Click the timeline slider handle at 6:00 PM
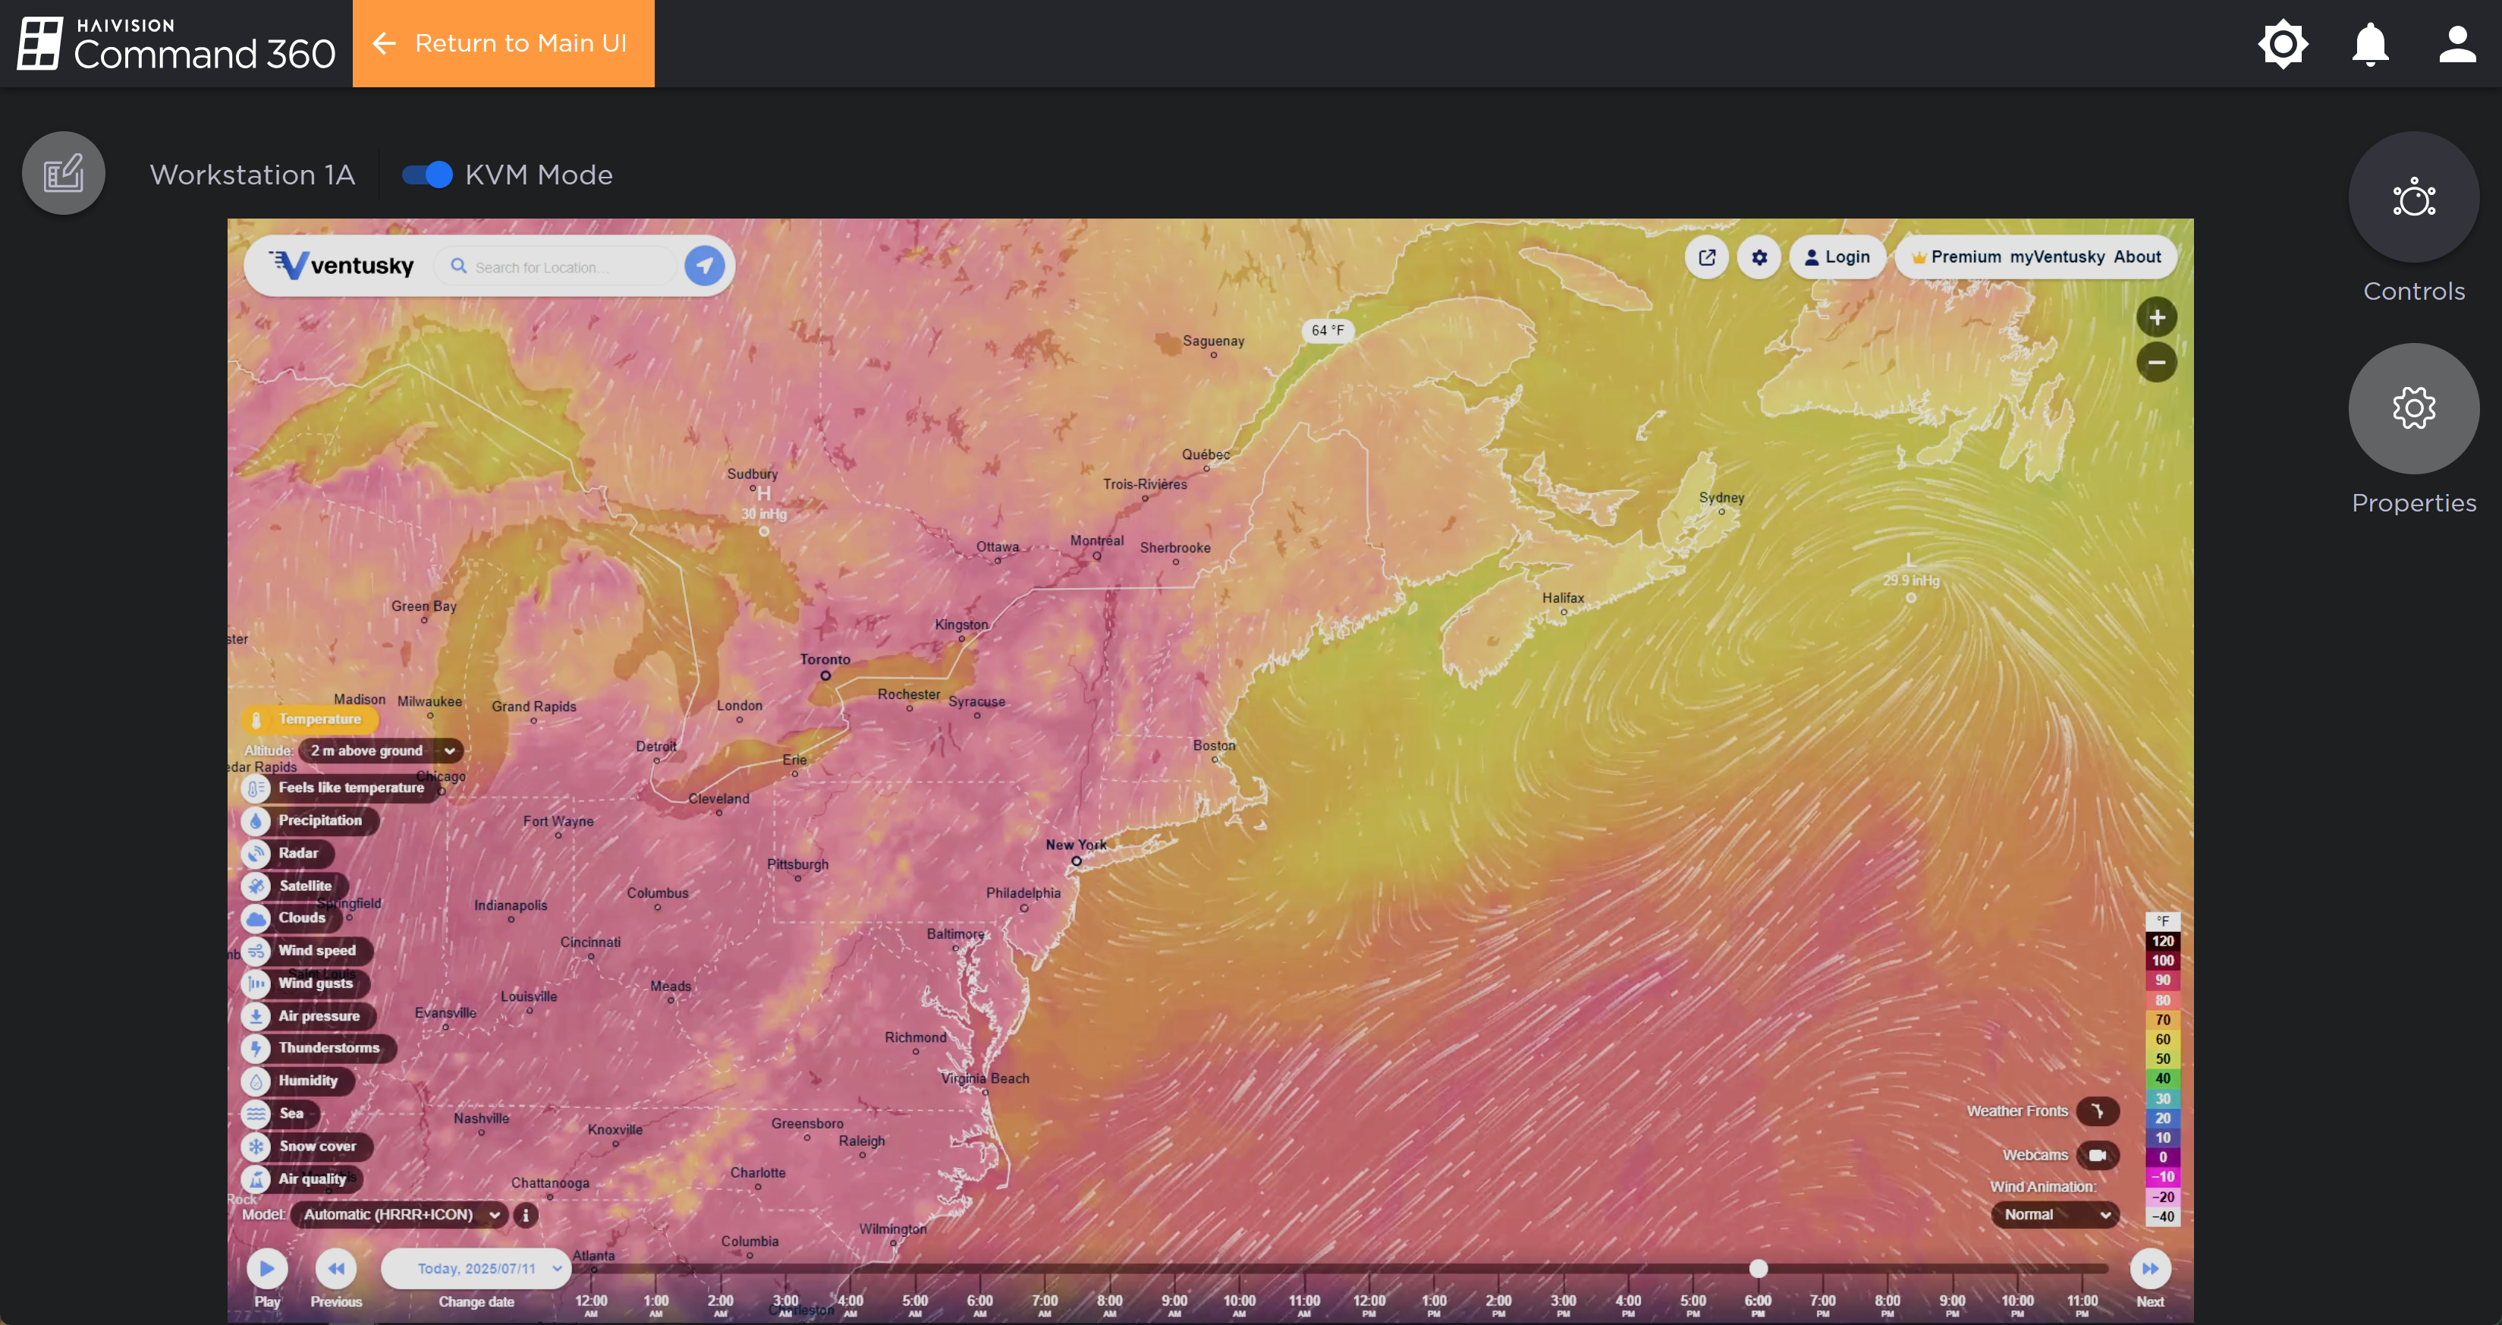2502x1325 pixels. [1758, 1269]
